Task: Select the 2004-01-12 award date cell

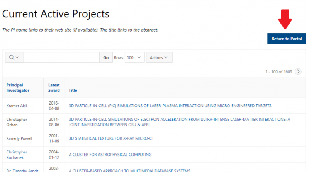Action: coord(54,155)
